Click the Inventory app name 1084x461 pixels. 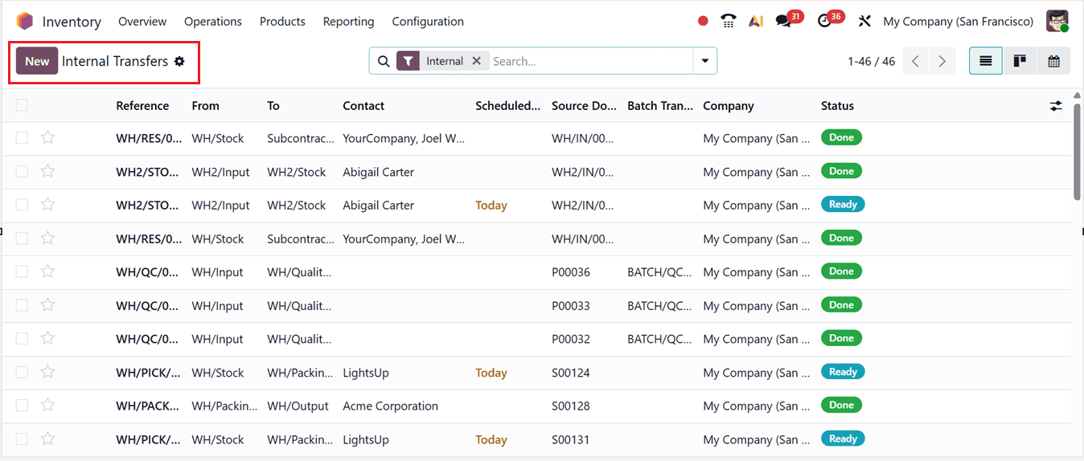72,22
